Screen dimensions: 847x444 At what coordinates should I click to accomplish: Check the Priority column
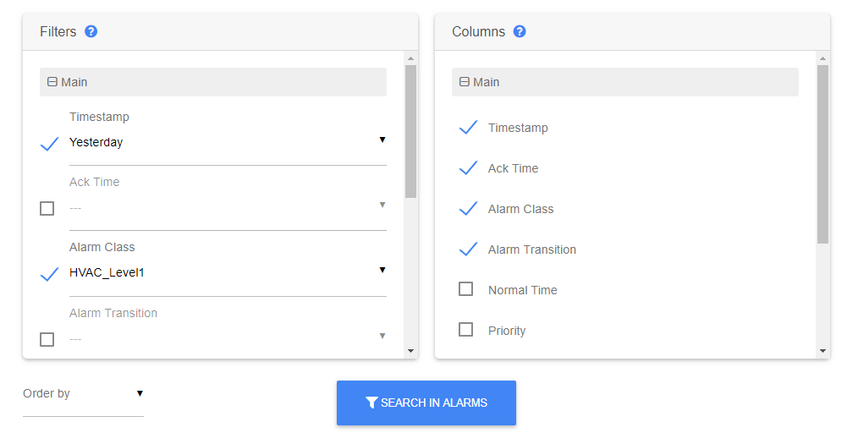pyautogui.click(x=465, y=330)
